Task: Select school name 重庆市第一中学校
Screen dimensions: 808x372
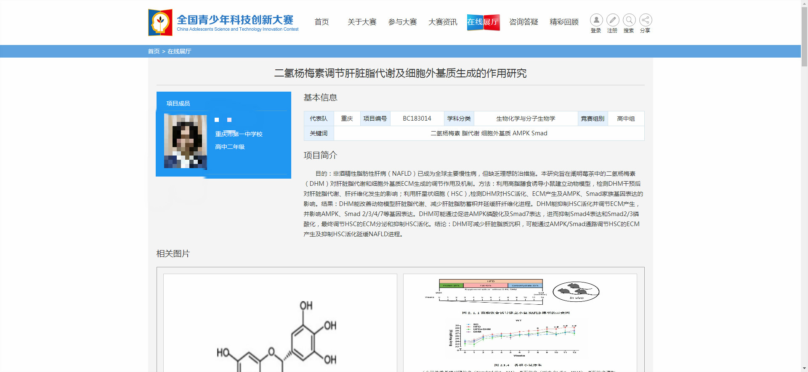Action: click(239, 134)
